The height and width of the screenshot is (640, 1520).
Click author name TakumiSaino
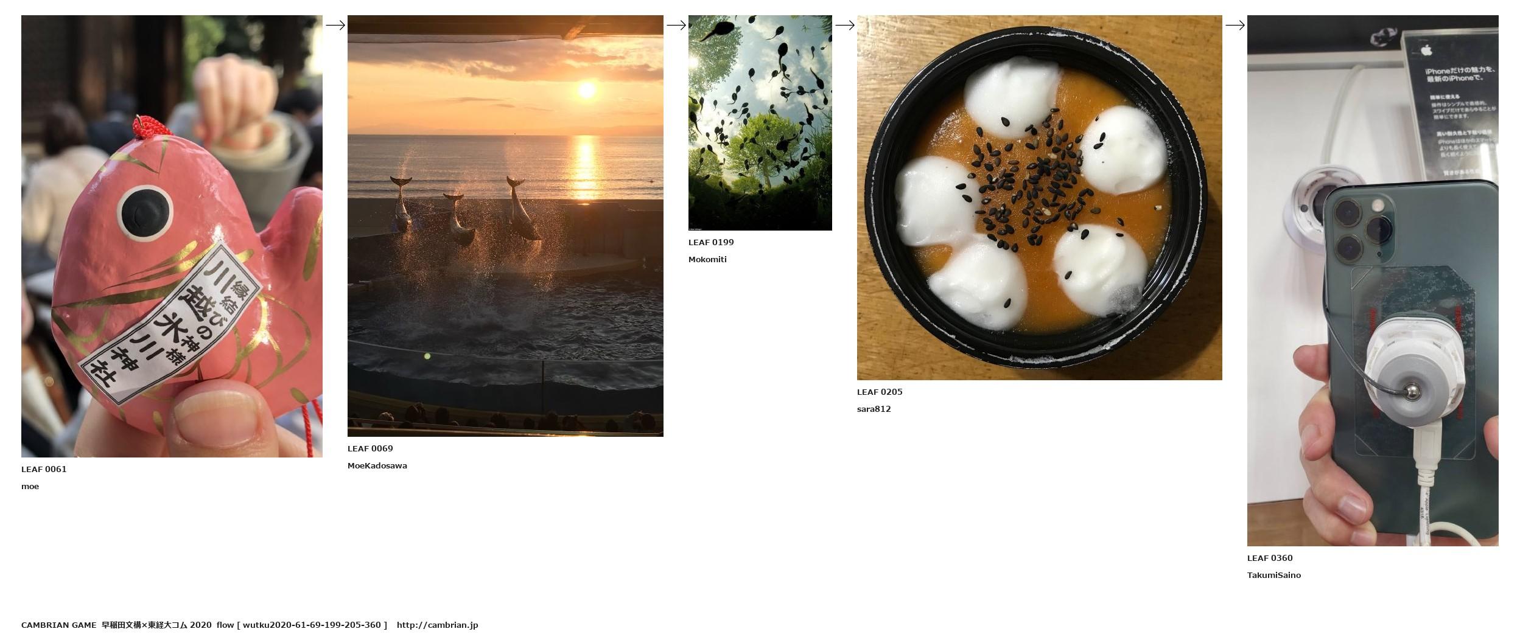(x=1274, y=575)
